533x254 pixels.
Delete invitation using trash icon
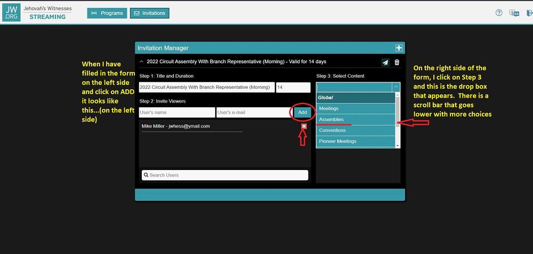click(397, 62)
